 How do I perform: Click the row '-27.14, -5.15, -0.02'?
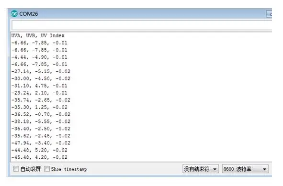pos(41,71)
